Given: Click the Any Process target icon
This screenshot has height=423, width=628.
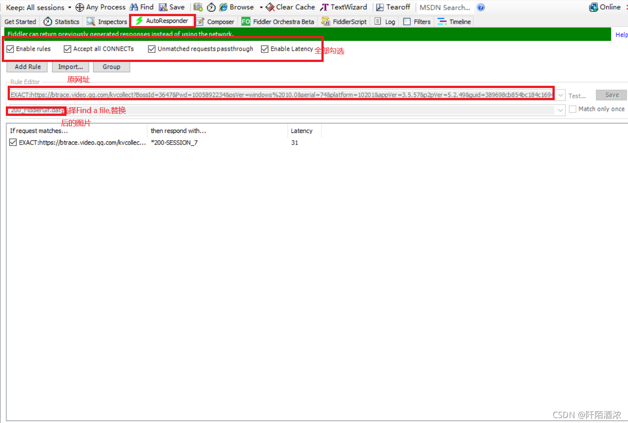Looking at the screenshot, I should (80, 7).
